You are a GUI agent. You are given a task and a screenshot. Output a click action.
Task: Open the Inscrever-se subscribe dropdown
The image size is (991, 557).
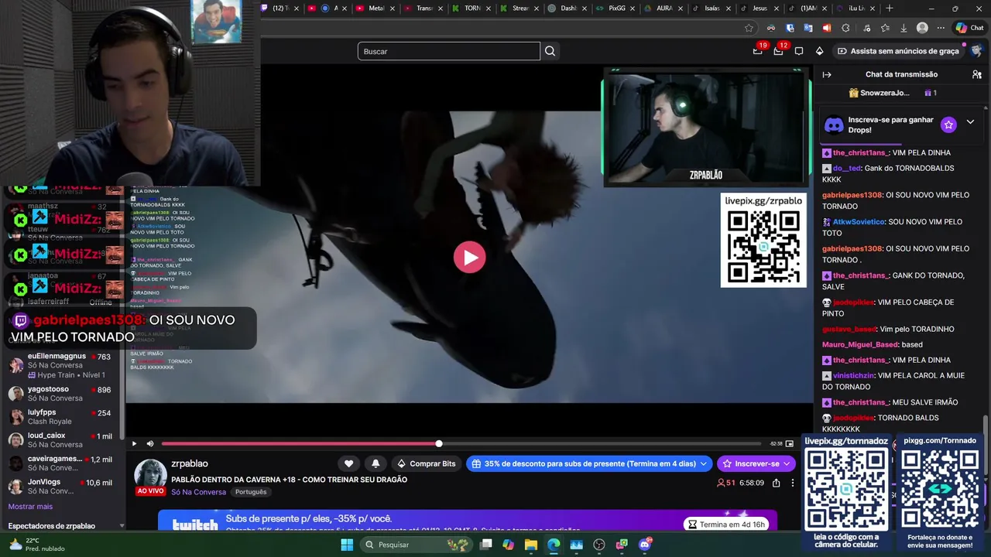tap(756, 463)
